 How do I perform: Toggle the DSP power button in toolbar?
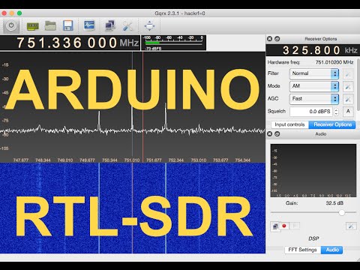point(11,25)
